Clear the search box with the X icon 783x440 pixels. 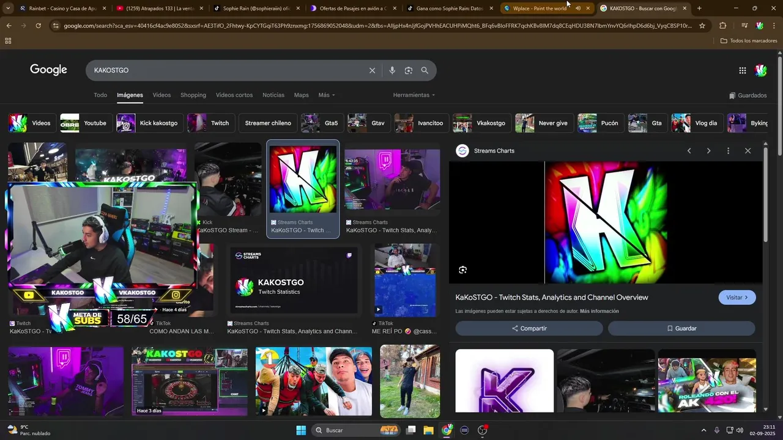pyautogui.click(x=372, y=70)
